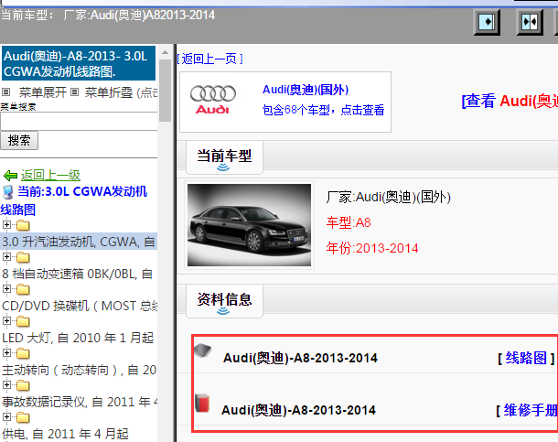Open the [线路图] link
Image resolution: width=558 pixels, height=442 pixels.
coord(526,358)
